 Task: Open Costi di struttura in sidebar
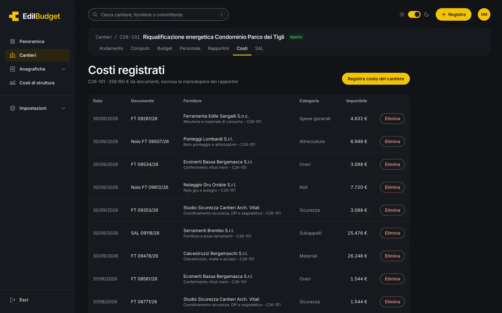click(x=38, y=83)
